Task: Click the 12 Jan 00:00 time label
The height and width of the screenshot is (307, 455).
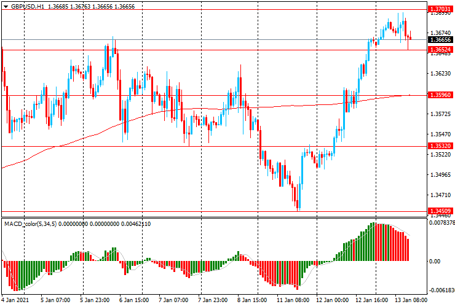Action: coord(333,300)
